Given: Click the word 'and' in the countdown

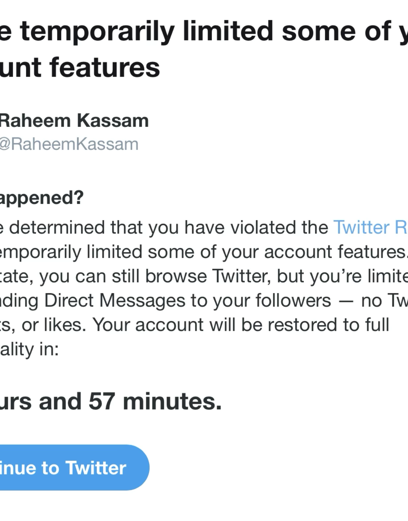Looking at the screenshot, I should [60, 401].
